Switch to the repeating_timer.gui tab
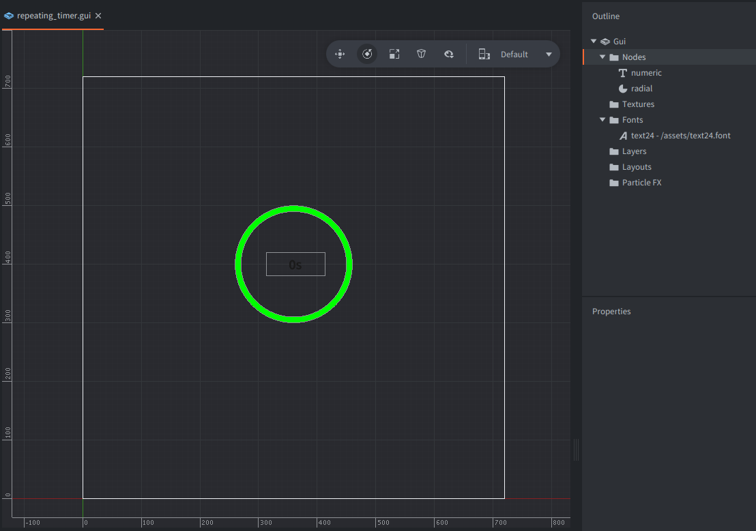Screen dimensions: 756x531 point(55,16)
